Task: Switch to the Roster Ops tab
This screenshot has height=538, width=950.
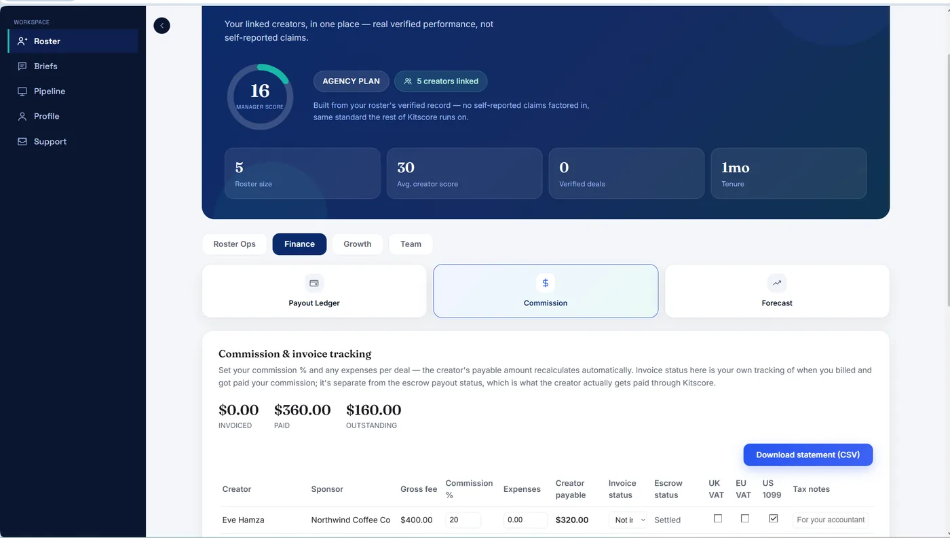Action: 234,244
